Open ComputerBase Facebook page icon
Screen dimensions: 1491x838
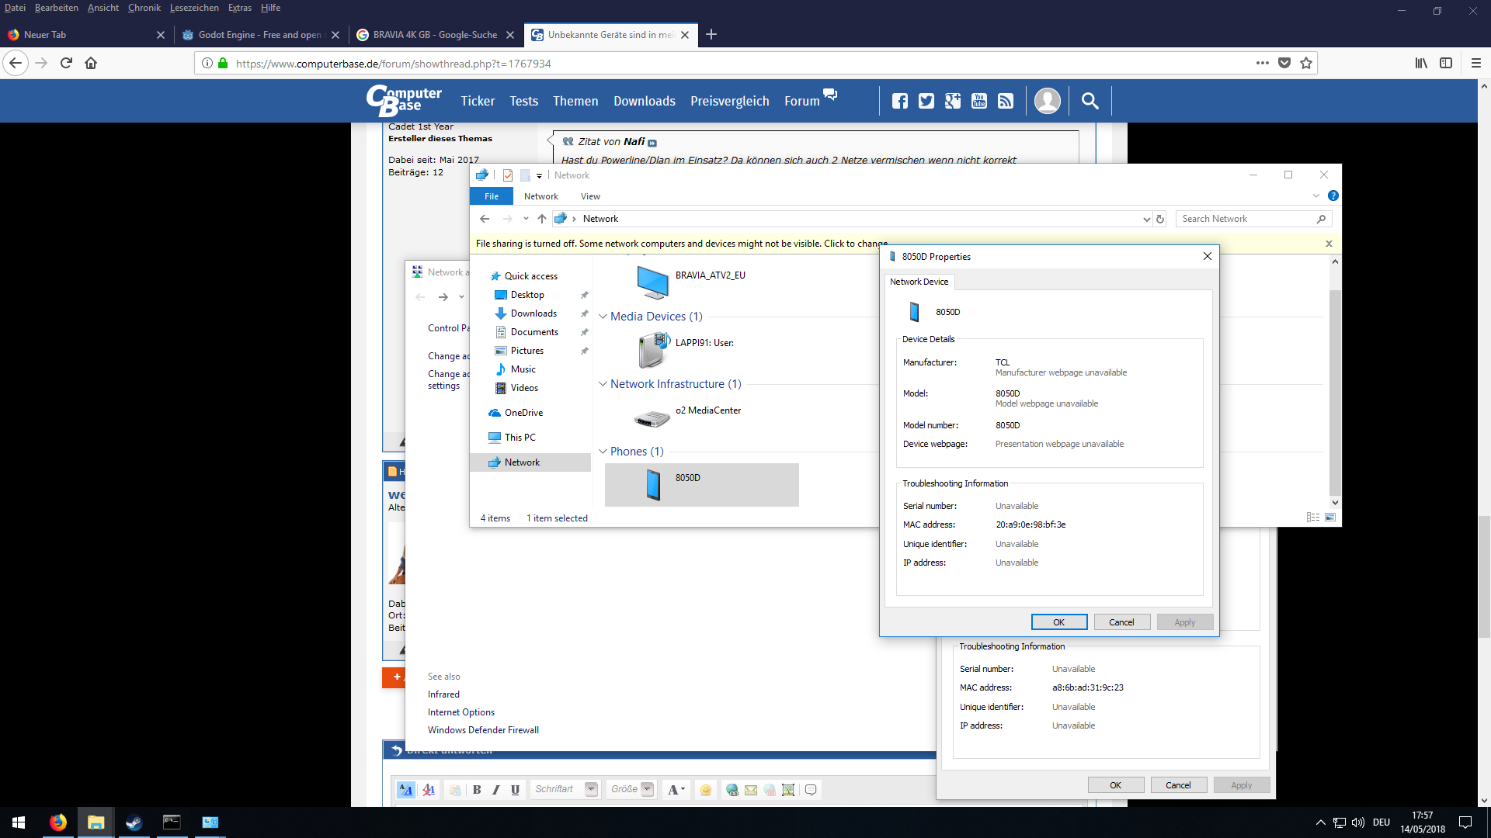899,101
